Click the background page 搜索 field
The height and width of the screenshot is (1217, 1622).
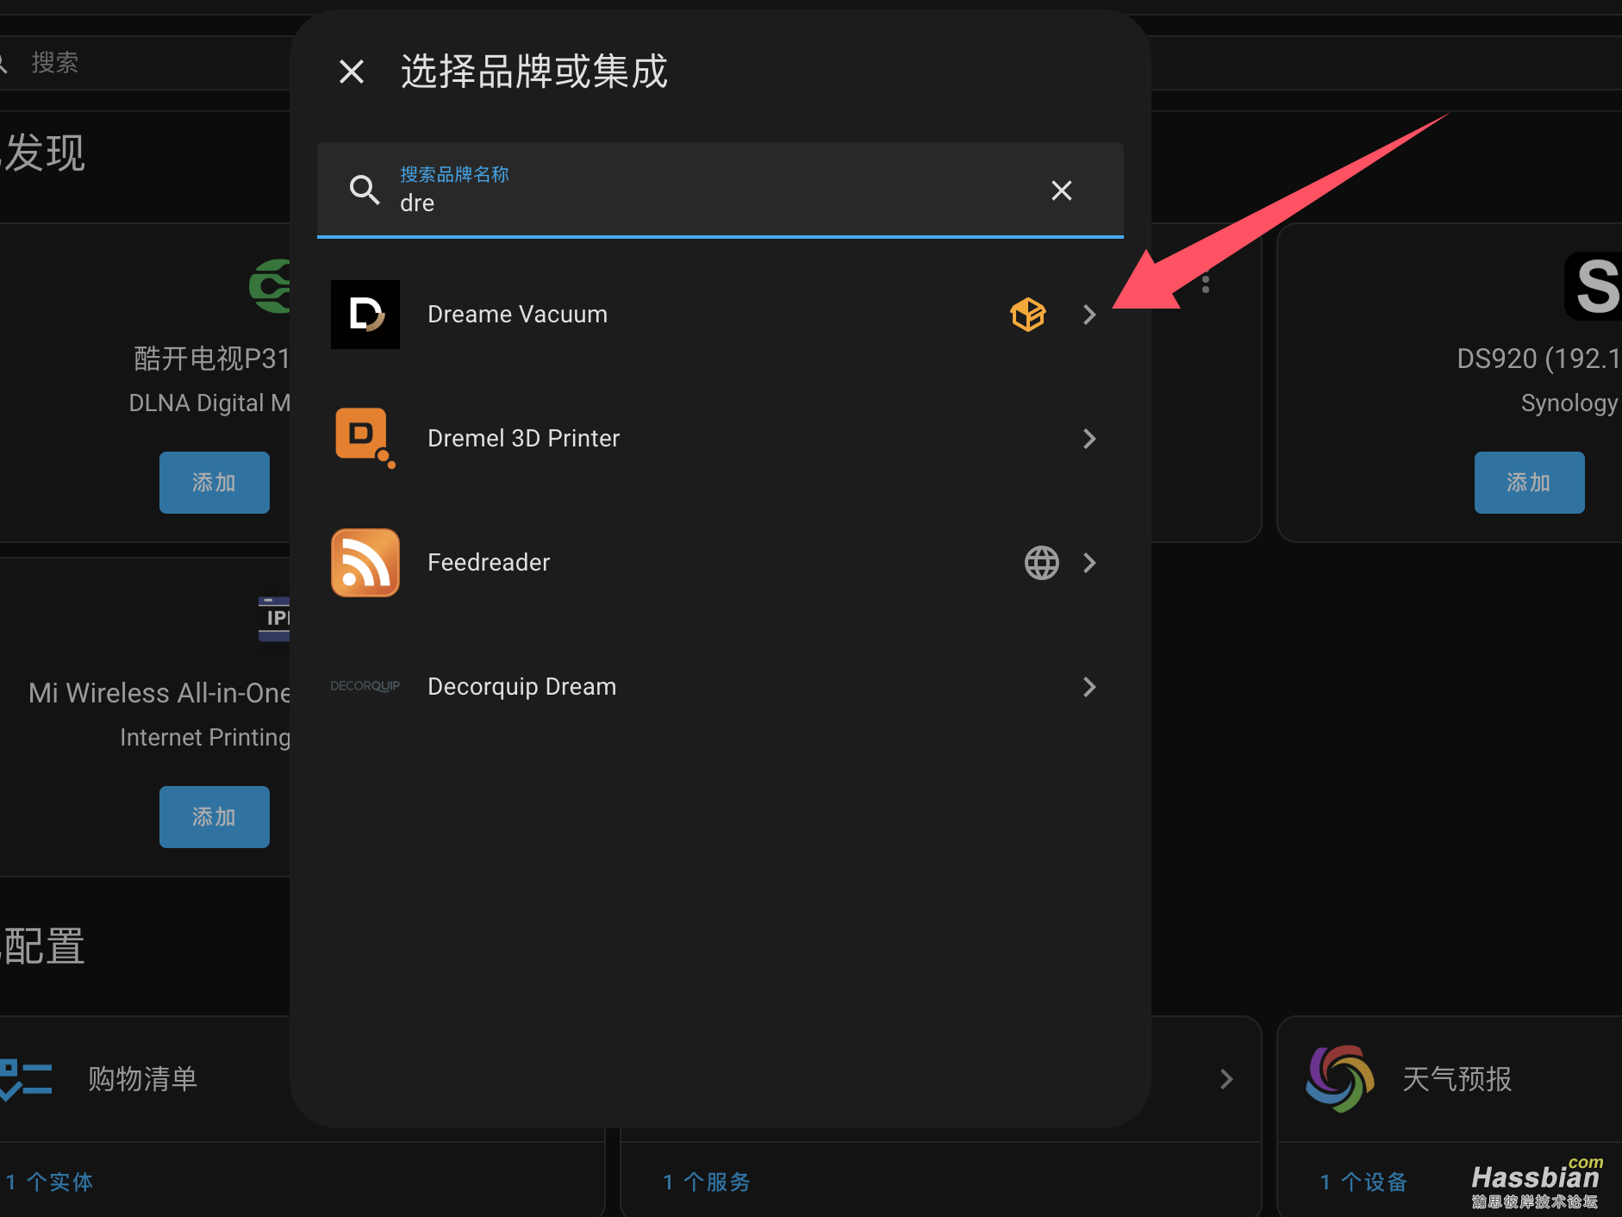[145, 63]
